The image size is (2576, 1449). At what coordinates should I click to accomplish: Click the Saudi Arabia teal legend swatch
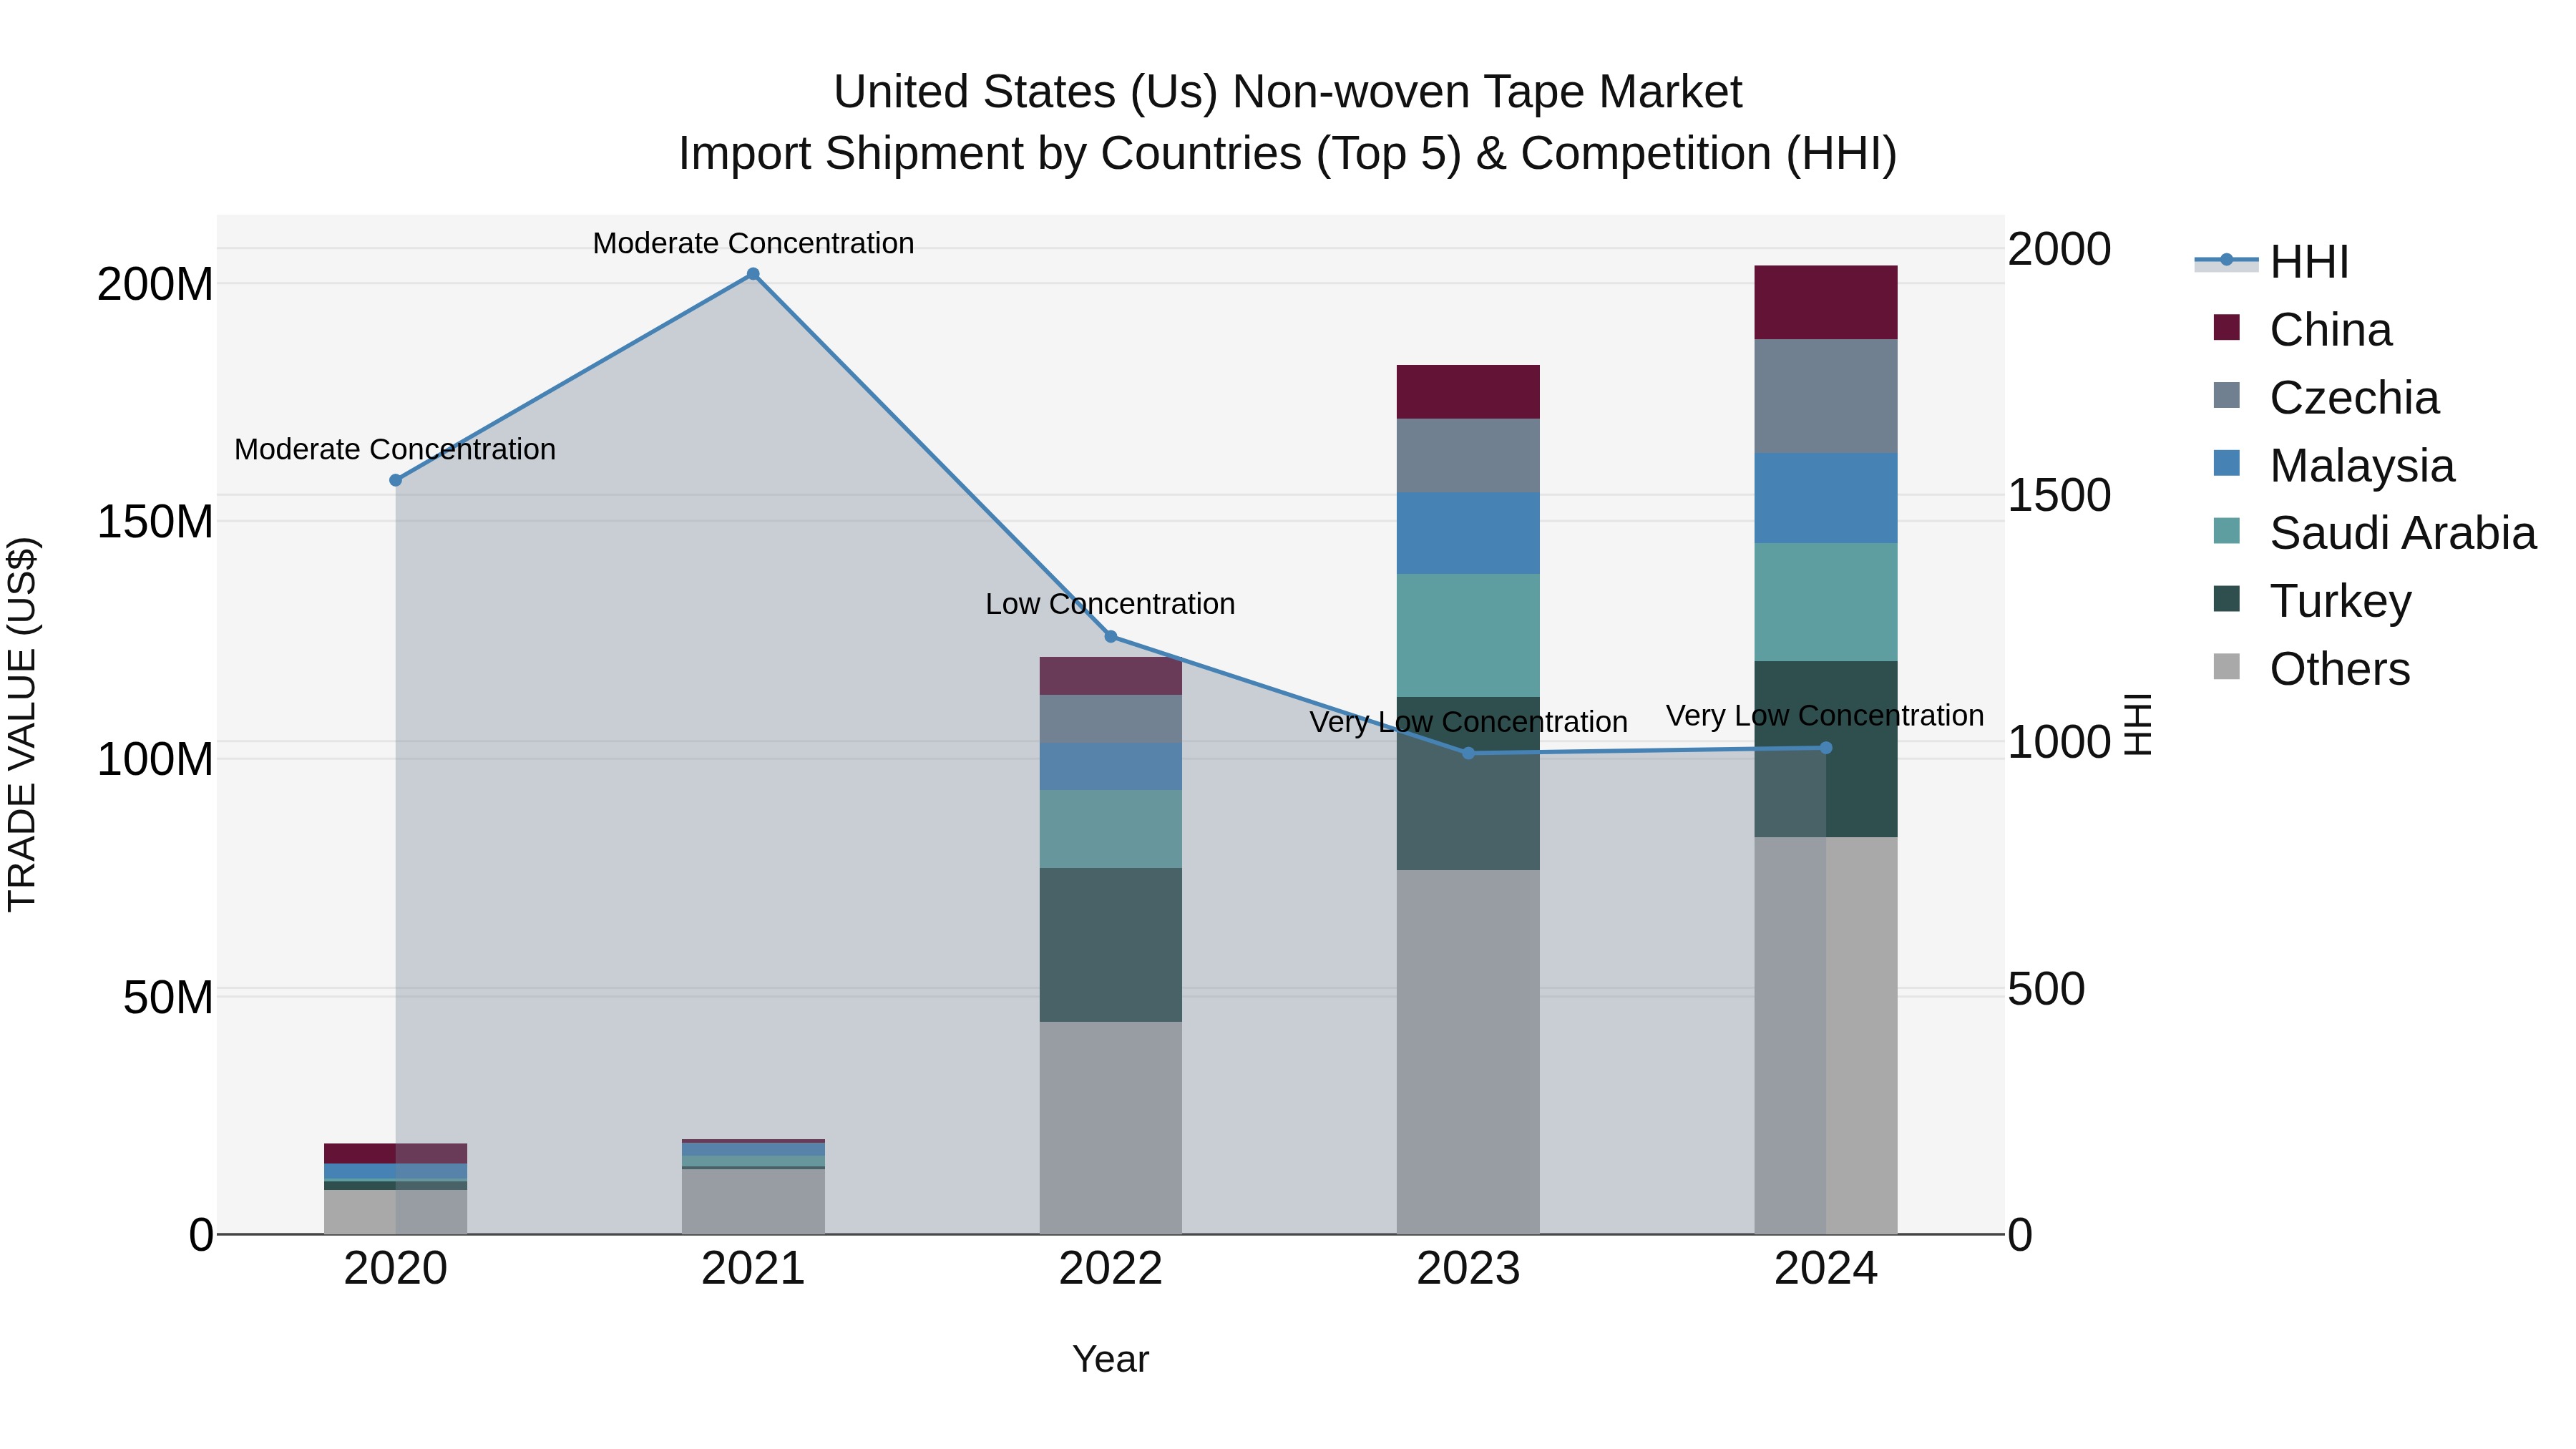coord(2227,531)
